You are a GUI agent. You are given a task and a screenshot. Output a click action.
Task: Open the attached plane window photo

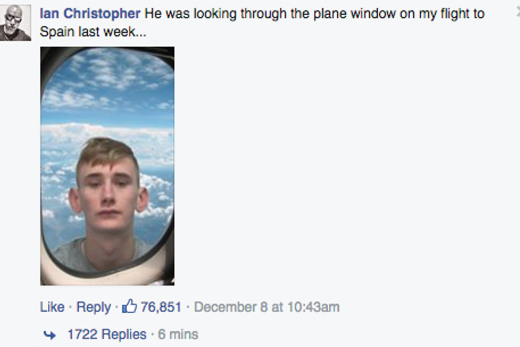coord(107,166)
